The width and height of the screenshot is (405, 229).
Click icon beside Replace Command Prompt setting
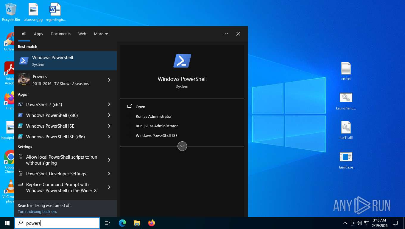pyautogui.click(x=20, y=184)
